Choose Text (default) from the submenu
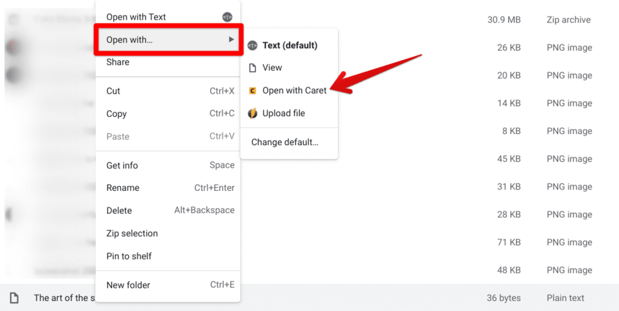This screenshot has height=311, width=619. 289,46
